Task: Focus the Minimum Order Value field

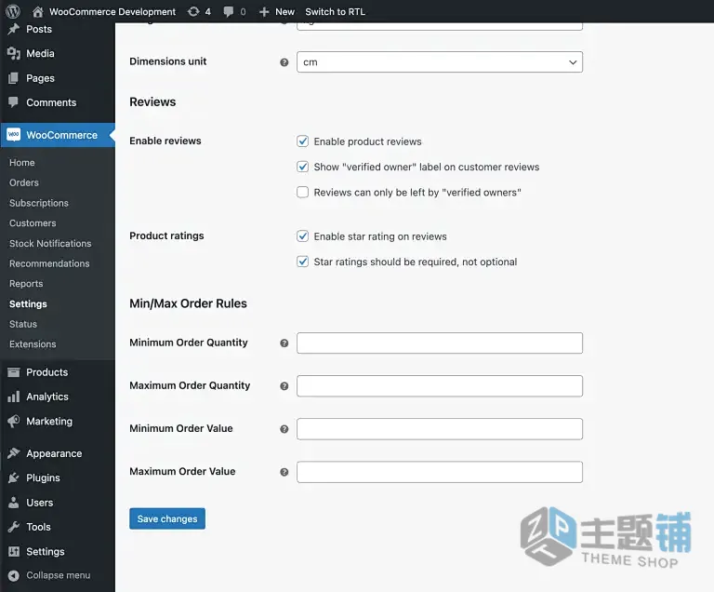Action: point(440,429)
